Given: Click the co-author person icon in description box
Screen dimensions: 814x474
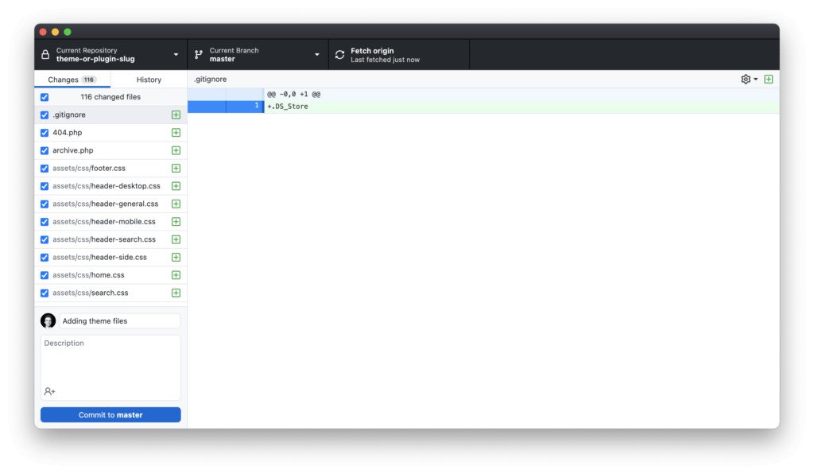Looking at the screenshot, I should click(48, 391).
